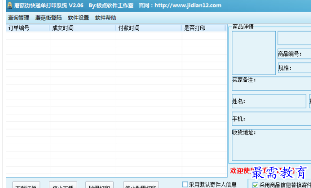311x188 pixels.
Task: Click the 批量打印 button
Action: (100, 185)
